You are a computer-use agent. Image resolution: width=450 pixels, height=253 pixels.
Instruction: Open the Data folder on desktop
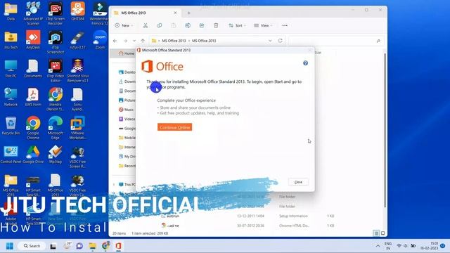(x=11, y=11)
